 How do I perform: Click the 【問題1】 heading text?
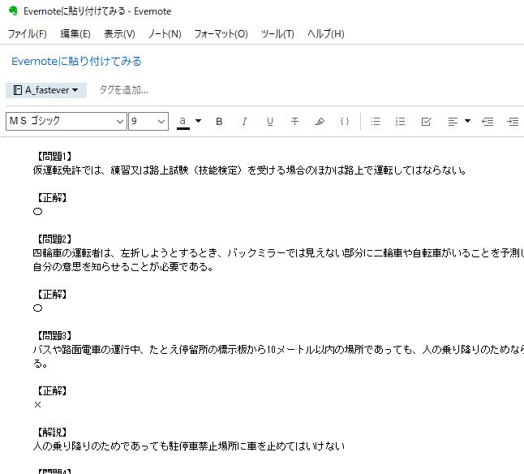(54, 156)
